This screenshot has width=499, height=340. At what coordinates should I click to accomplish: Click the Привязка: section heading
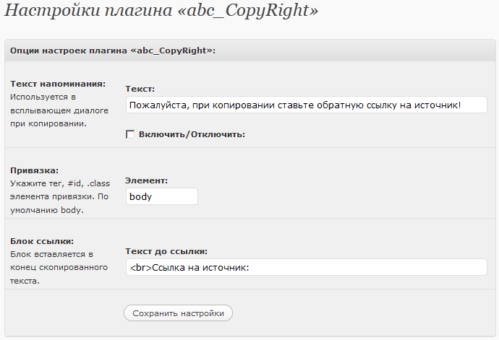35,170
